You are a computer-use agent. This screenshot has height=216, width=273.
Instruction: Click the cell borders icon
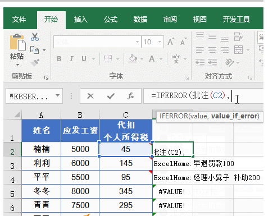coord(108,59)
